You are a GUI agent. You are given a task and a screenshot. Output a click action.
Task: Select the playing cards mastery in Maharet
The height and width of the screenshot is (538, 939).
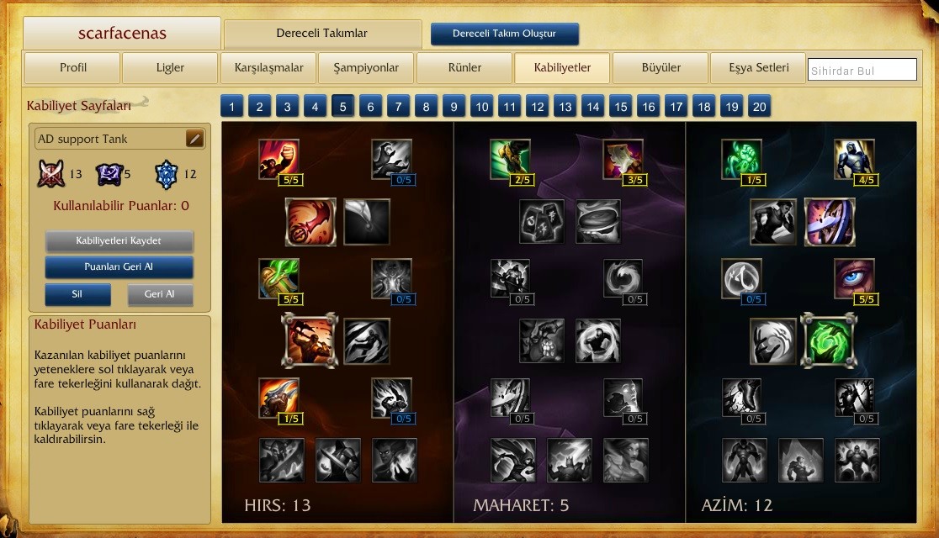(x=541, y=221)
